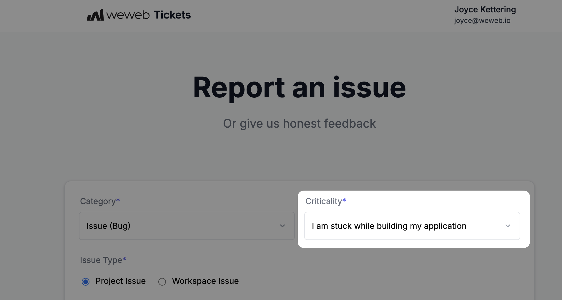Click the Report an issue heading
562x300 pixels.
[300, 87]
